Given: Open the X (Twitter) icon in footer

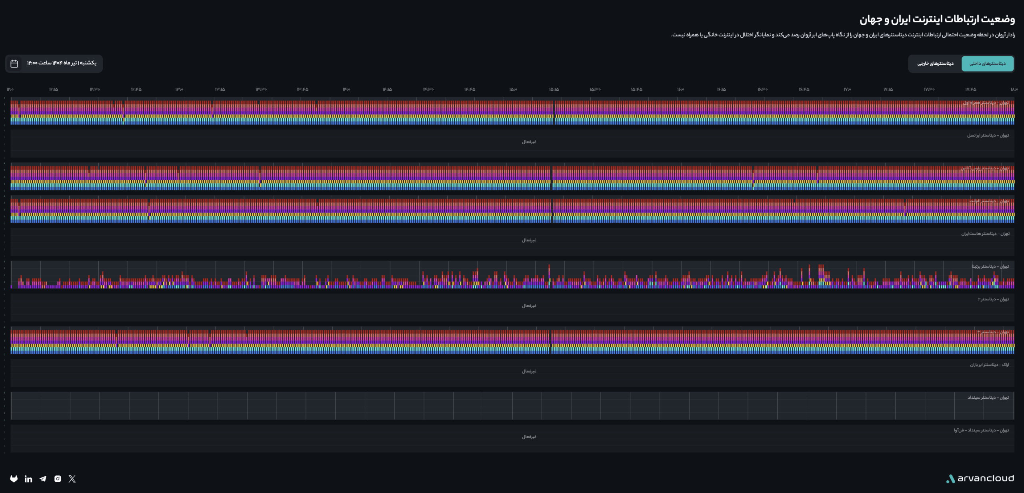Looking at the screenshot, I should (72, 479).
